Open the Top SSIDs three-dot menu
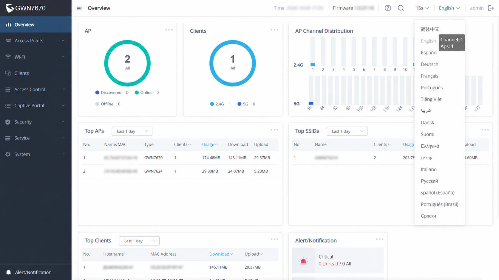Viewport: 499px width, 280px height. click(x=485, y=130)
